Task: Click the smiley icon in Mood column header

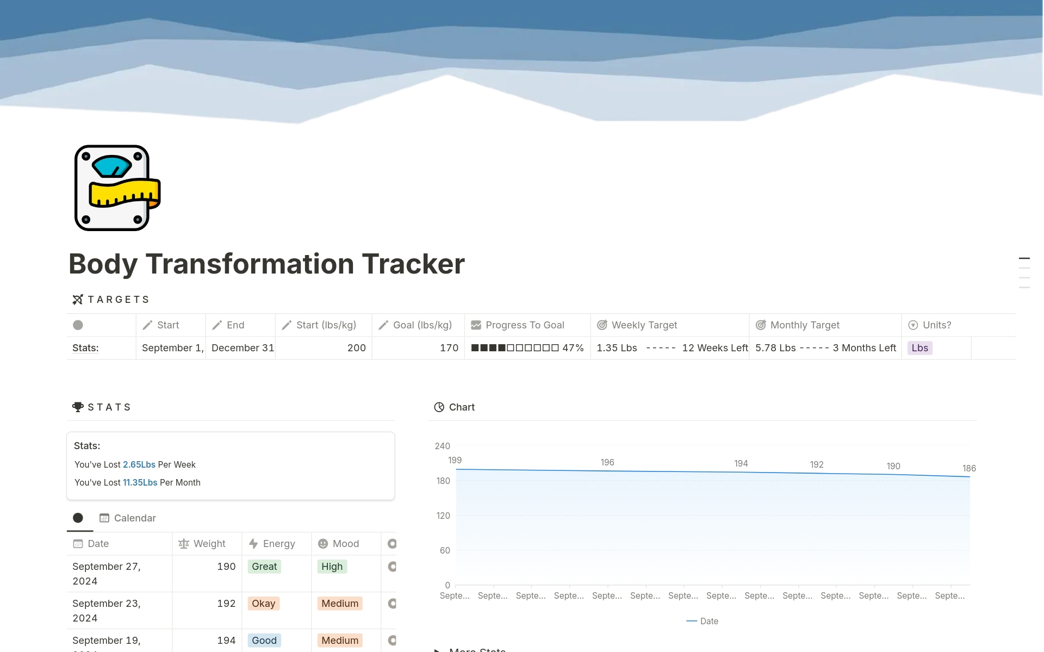Action: 323,543
